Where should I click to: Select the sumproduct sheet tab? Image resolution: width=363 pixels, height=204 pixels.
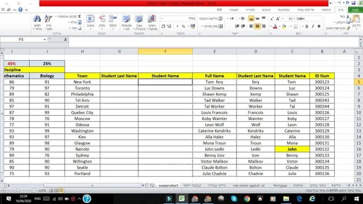click(168, 185)
